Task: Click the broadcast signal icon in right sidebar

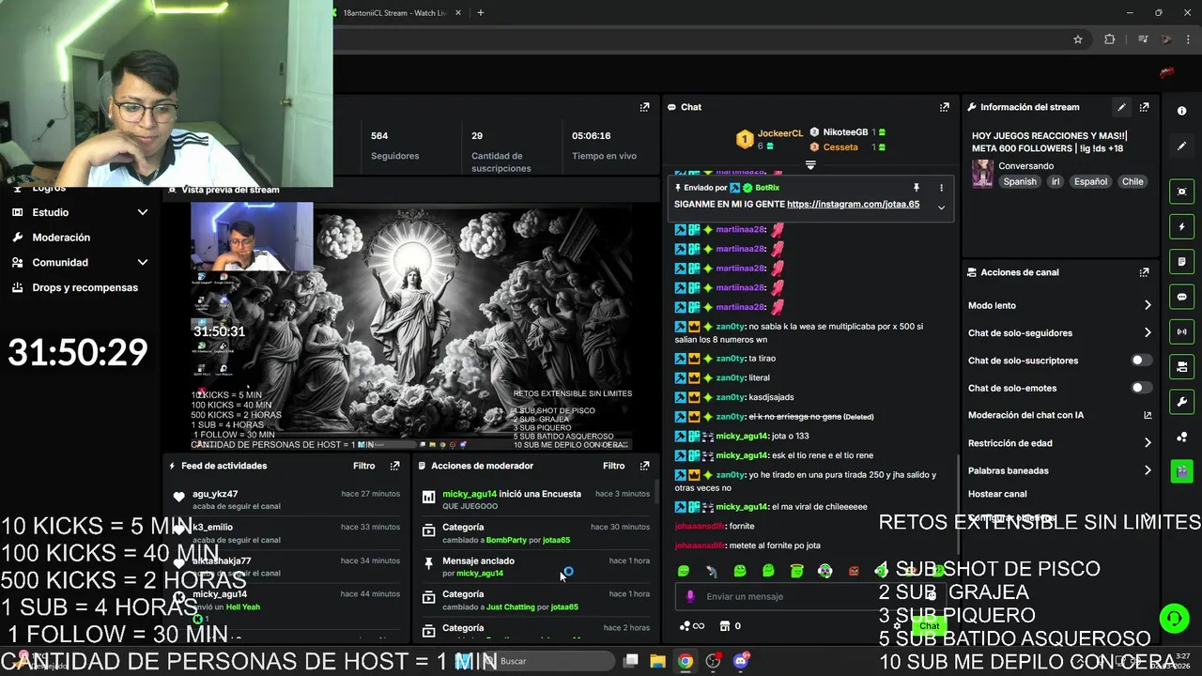Action: click(x=1181, y=331)
